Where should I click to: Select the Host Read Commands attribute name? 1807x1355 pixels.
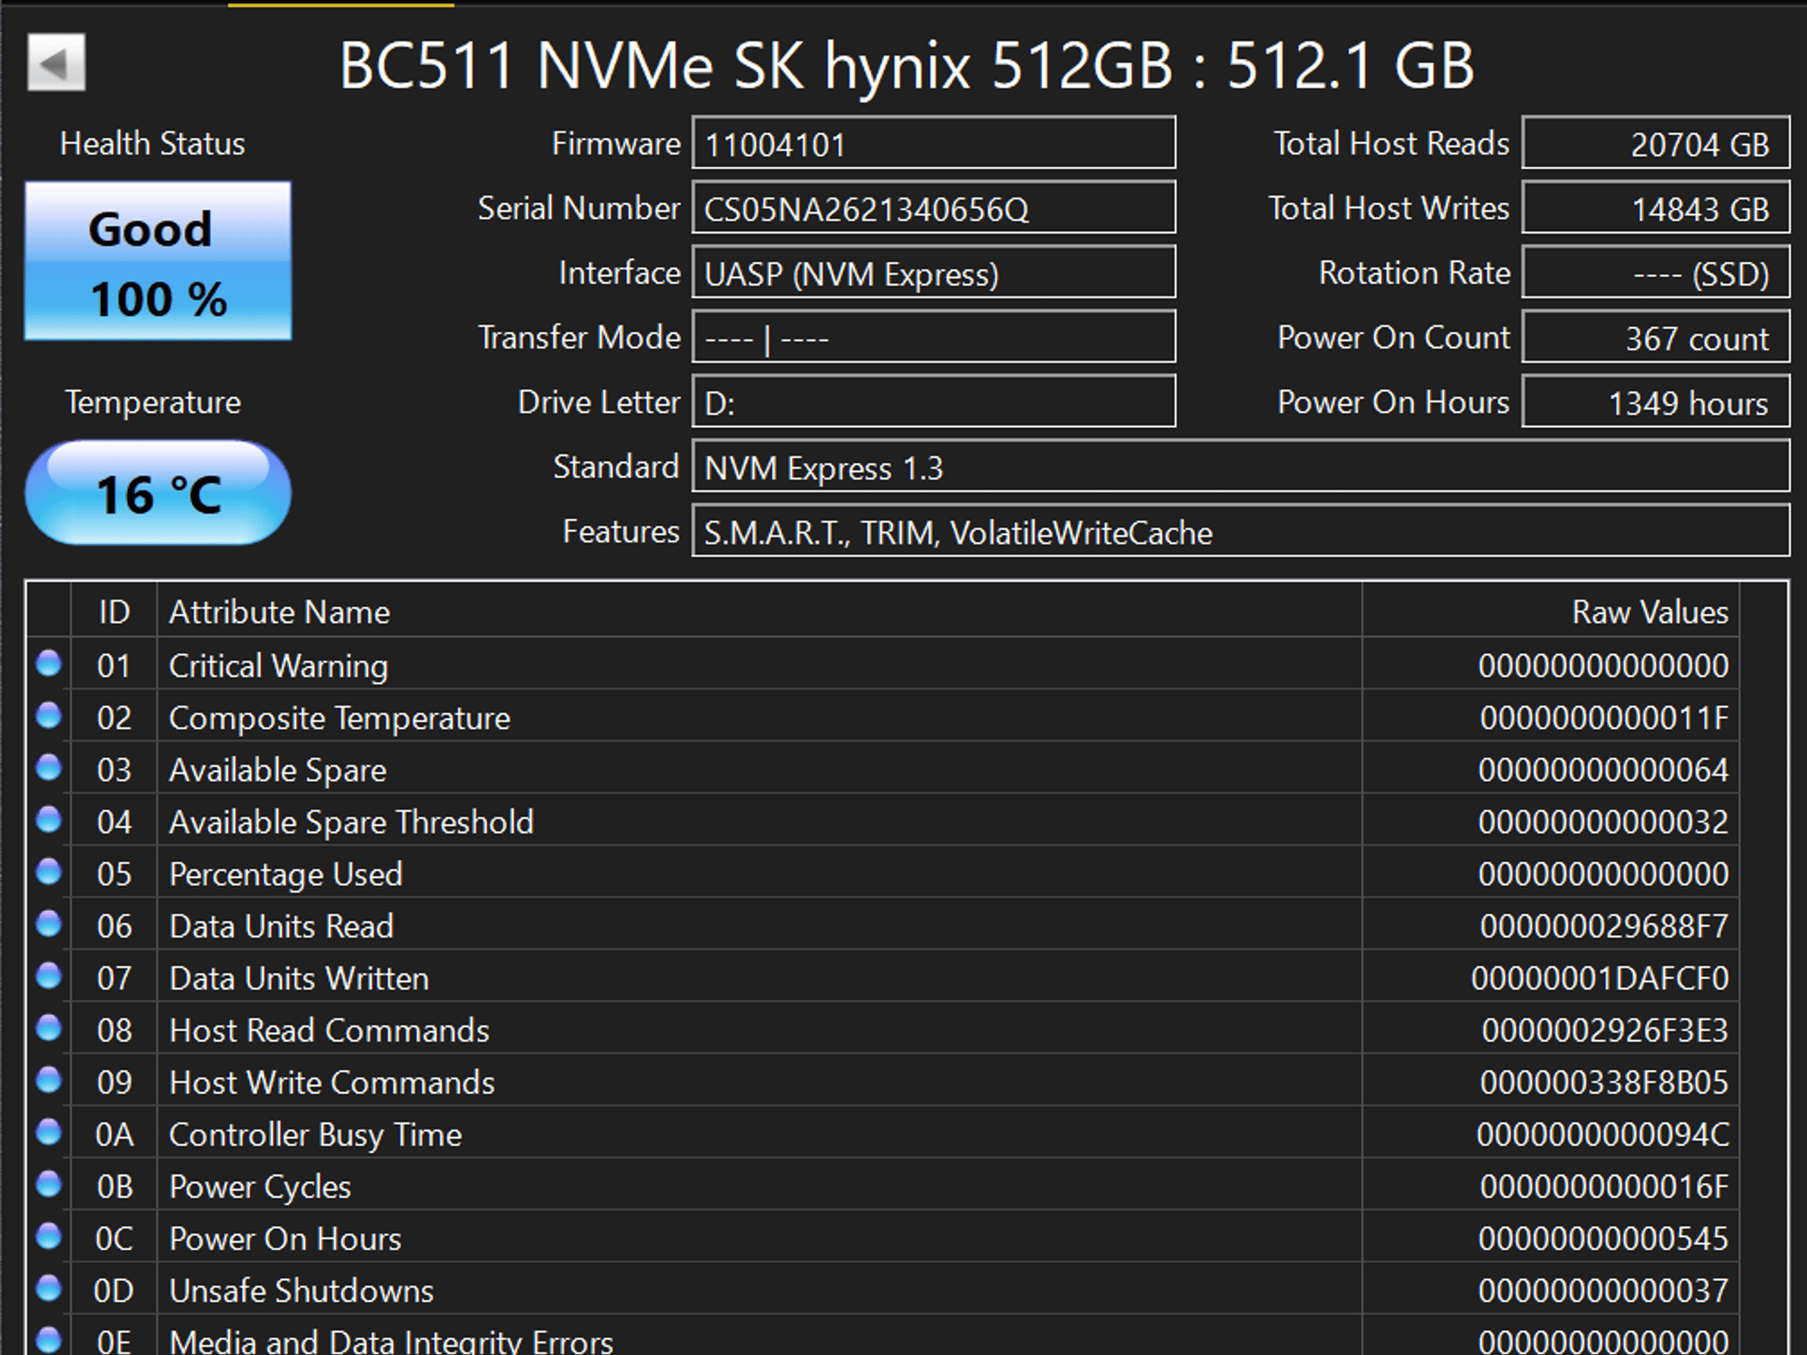coord(329,1029)
